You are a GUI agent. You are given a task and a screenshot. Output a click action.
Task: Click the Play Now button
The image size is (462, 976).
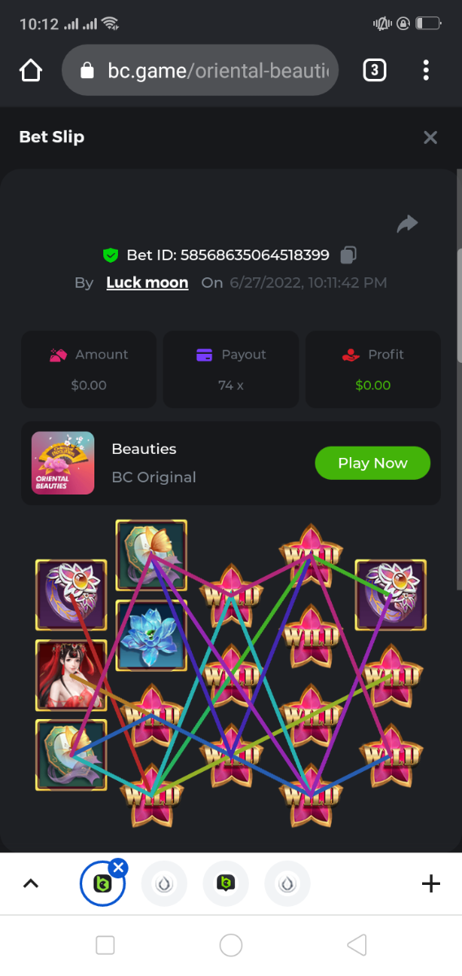pos(373,463)
